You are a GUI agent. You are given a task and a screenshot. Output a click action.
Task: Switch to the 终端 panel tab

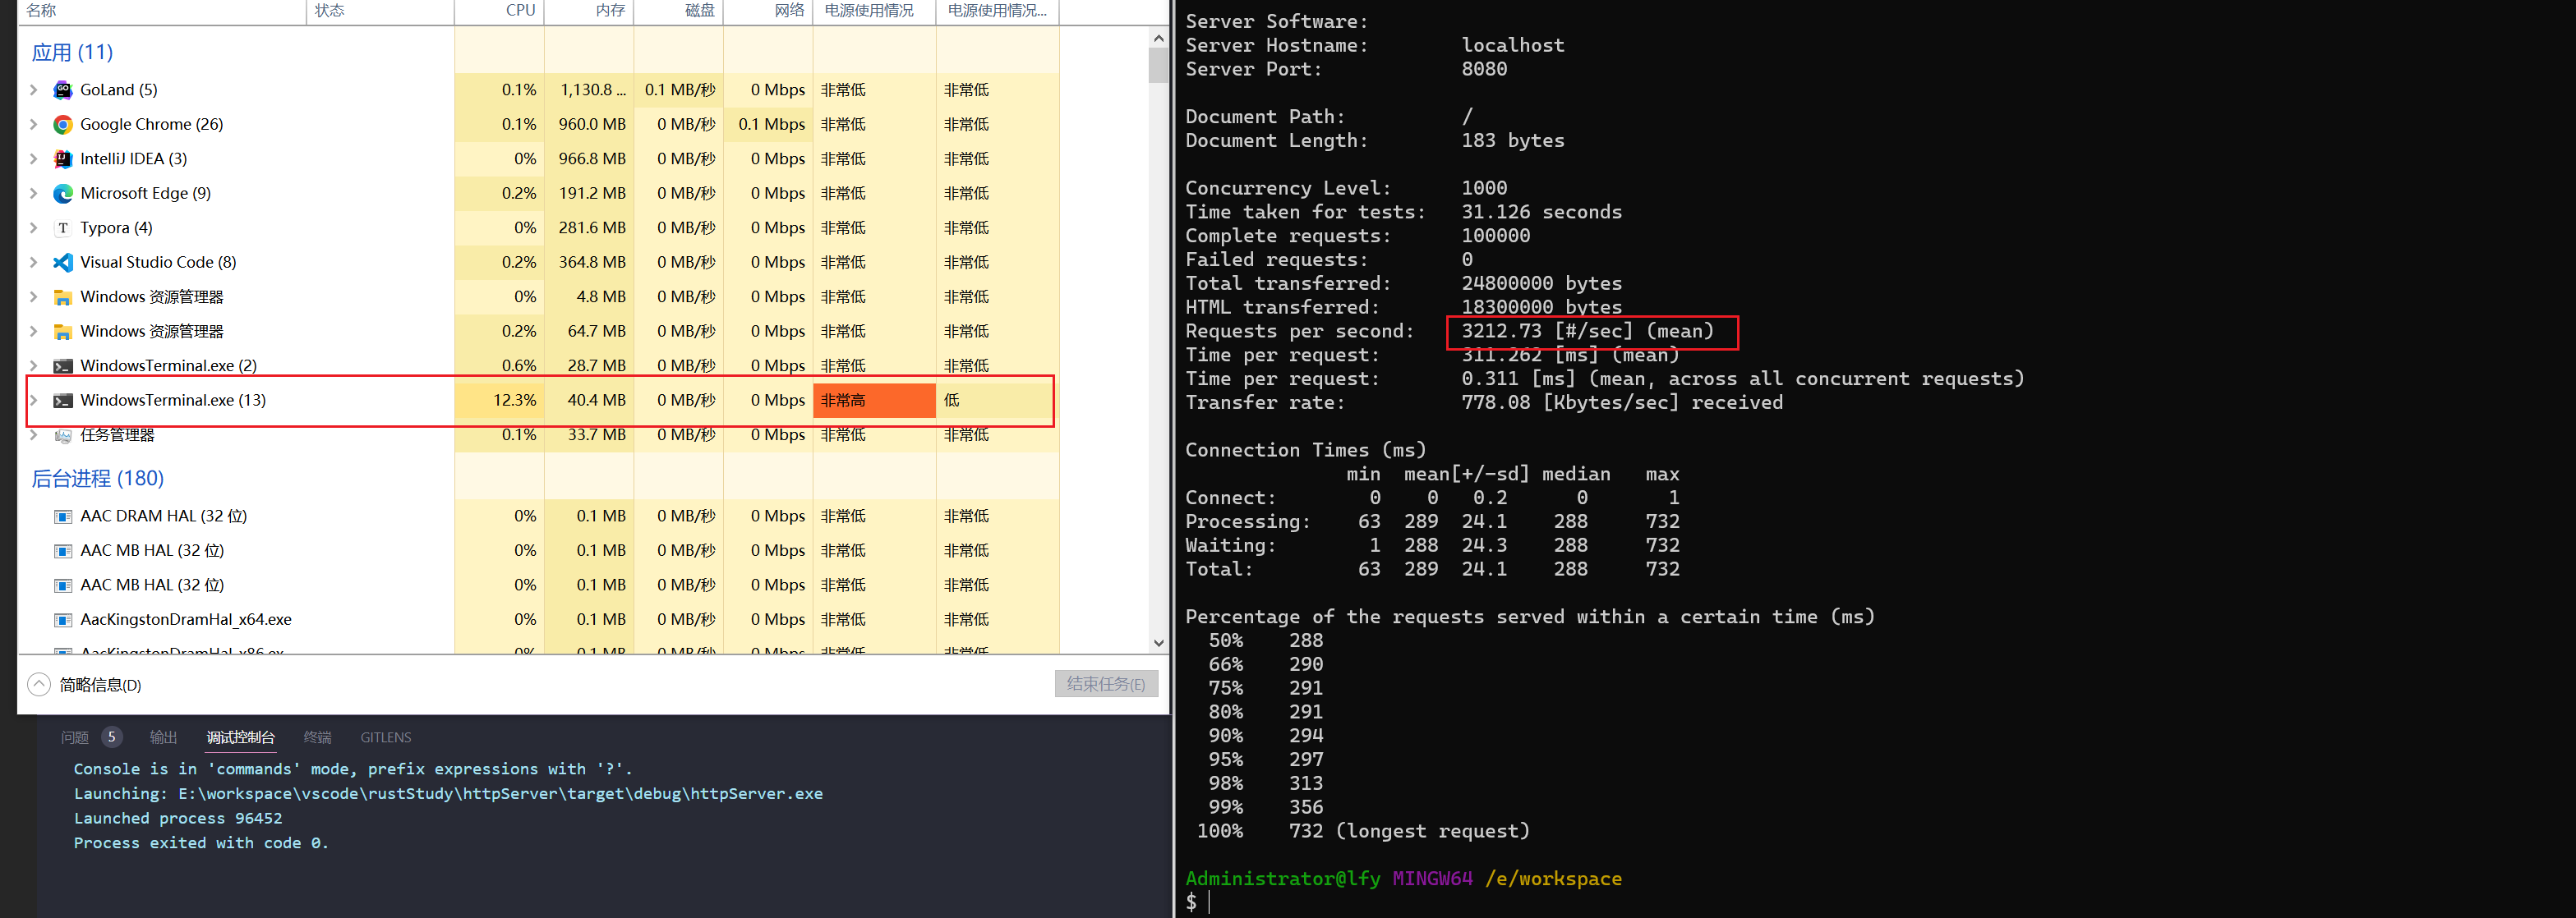click(317, 737)
